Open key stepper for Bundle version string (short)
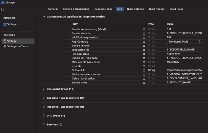This screenshot has width=208, height=133. click(144, 29)
